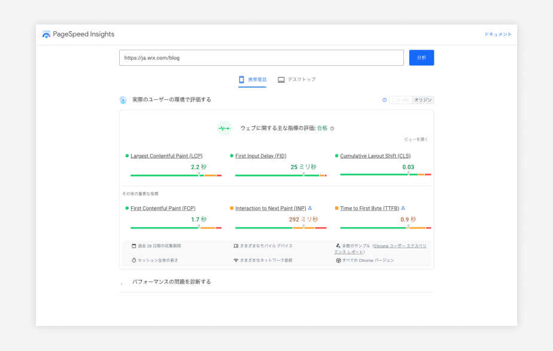Click the green status dot beside LCP
Viewport: 553px width, 351px height.
(x=127, y=155)
